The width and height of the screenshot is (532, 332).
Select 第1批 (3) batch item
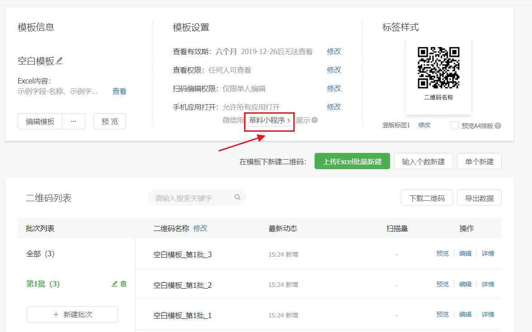(43, 284)
